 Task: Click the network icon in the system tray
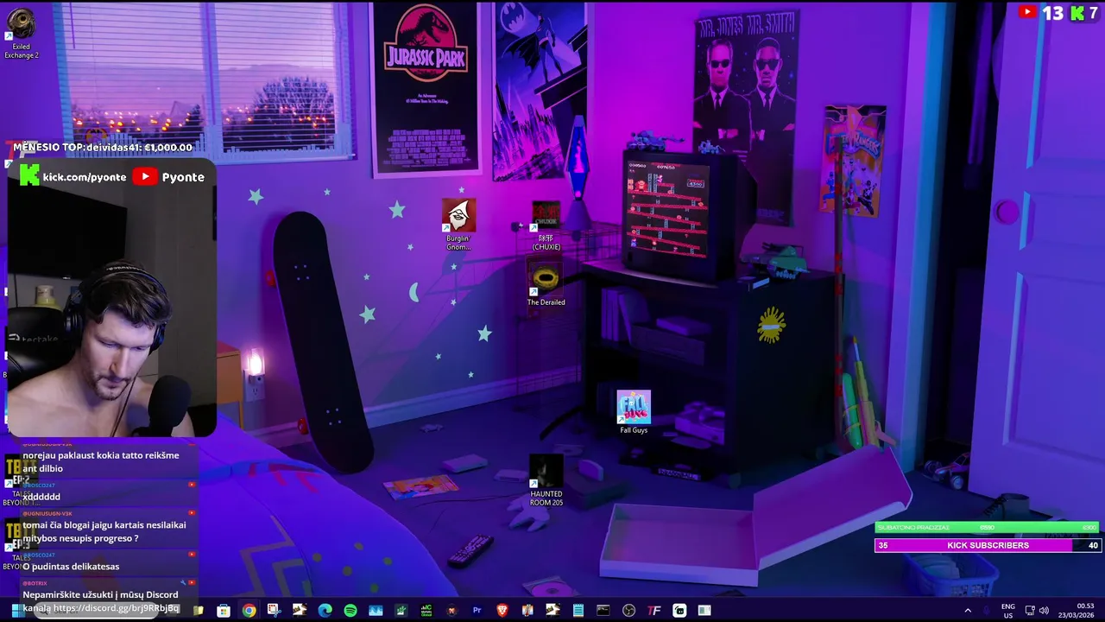[x=1030, y=611]
